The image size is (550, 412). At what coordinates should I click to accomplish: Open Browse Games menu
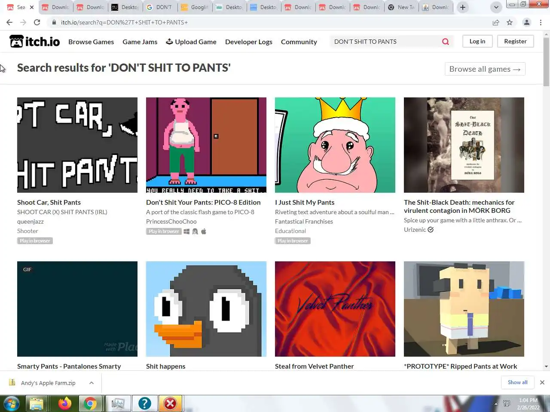tap(91, 42)
